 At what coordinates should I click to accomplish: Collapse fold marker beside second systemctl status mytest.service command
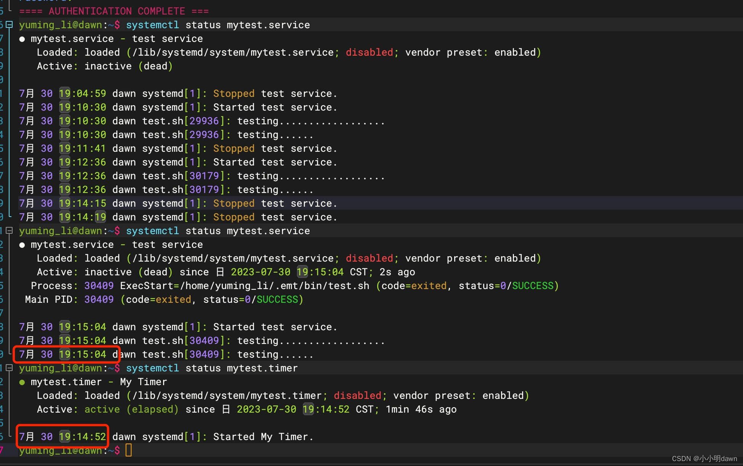10,231
